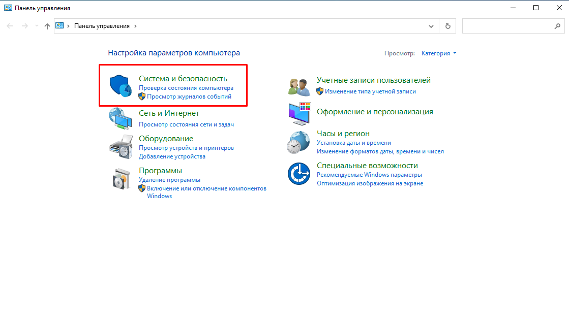Open the System and Security shield icon
The height and width of the screenshot is (321, 569).
click(121, 86)
